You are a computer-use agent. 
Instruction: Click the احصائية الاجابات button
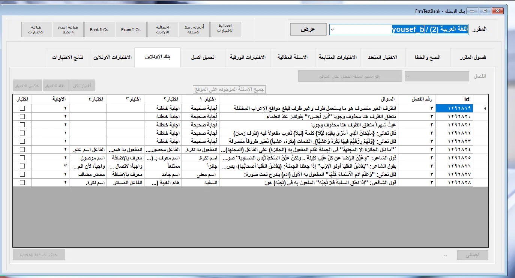coord(162,29)
